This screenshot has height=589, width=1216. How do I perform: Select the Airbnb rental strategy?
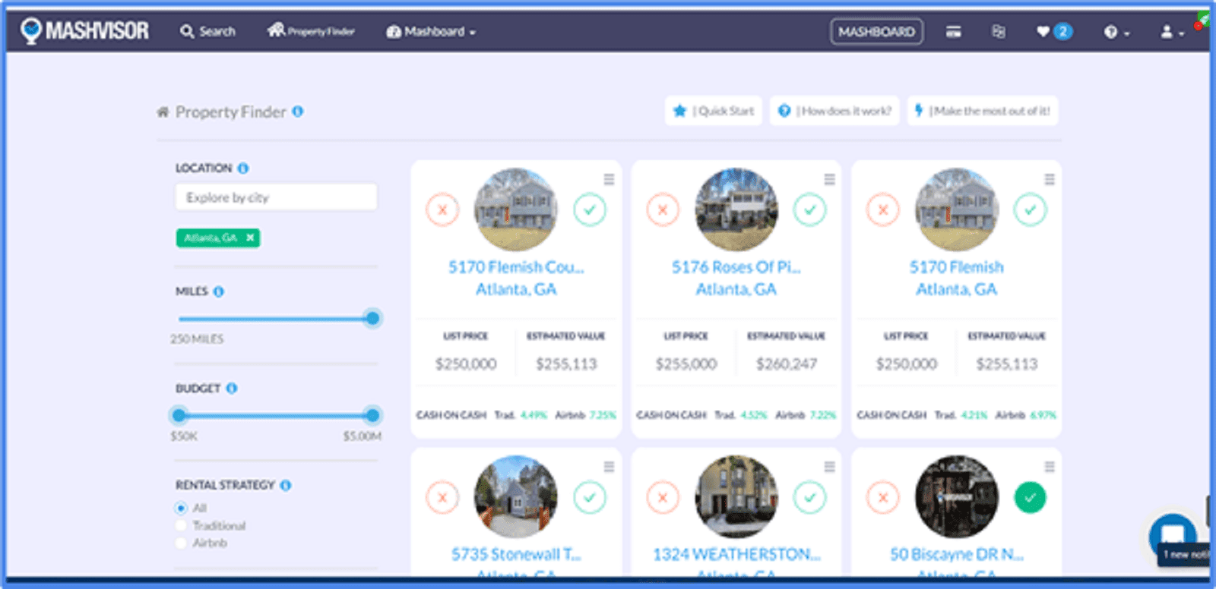point(181,543)
